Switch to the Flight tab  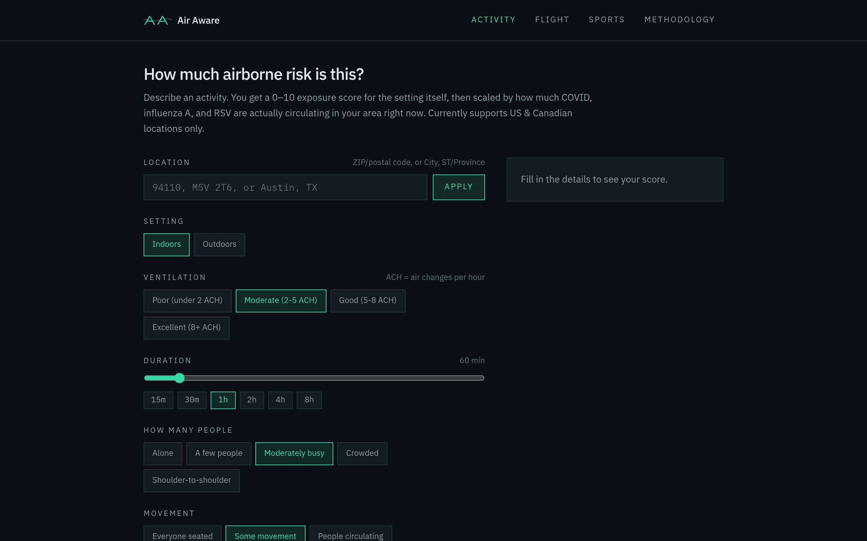(x=552, y=20)
